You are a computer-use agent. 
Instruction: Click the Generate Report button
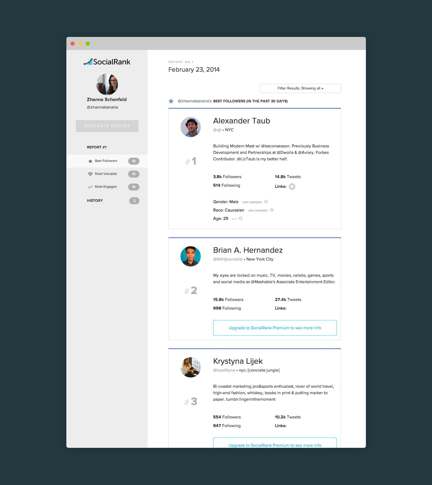(x=107, y=126)
